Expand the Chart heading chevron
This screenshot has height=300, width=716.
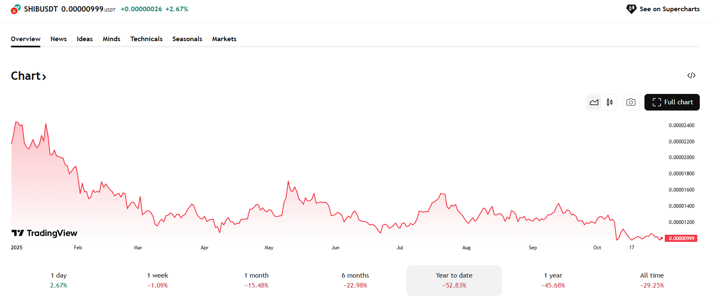pyautogui.click(x=44, y=77)
